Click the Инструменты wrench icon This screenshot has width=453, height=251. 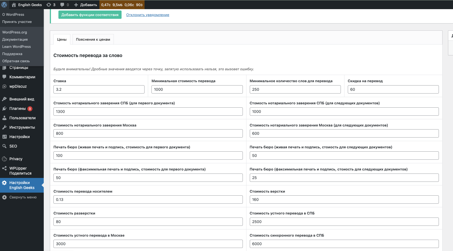coord(4,127)
